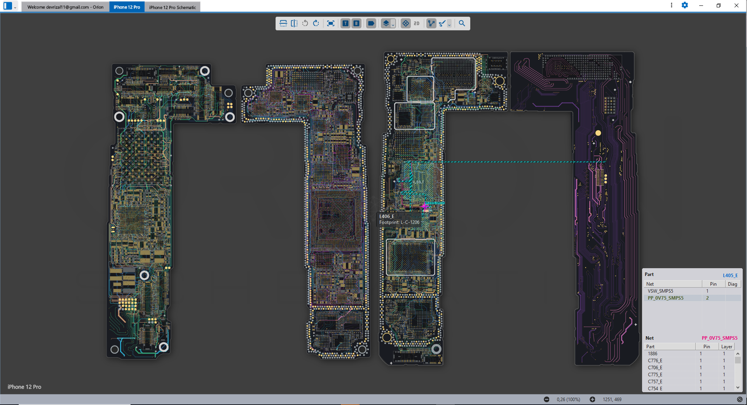Open the Welcome Orion tab
The height and width of the screenshot is (405, 747).
coord(65,7)
